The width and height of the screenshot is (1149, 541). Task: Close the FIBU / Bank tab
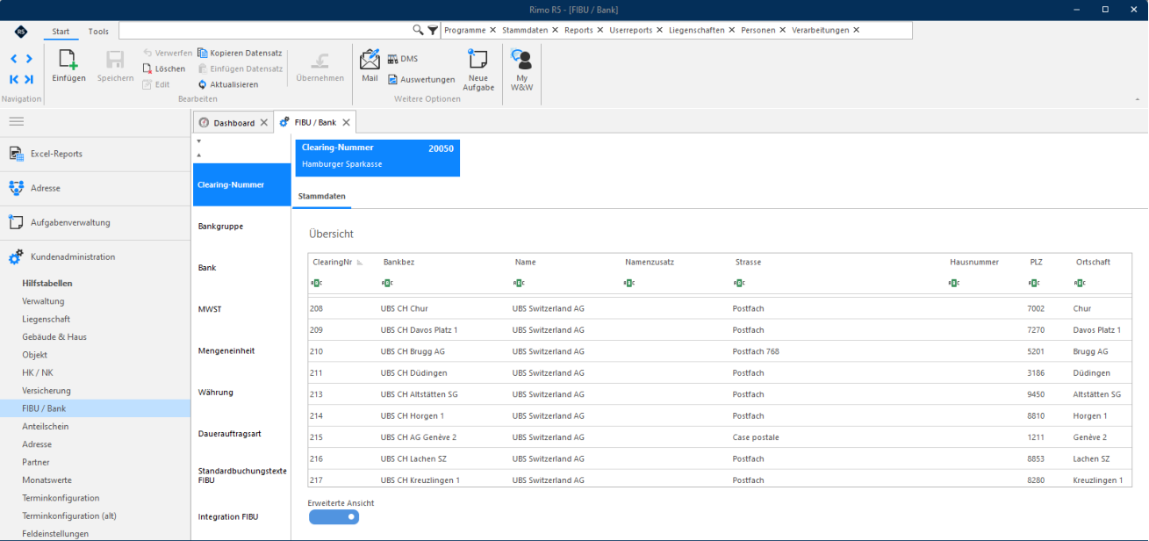[346, 123]
